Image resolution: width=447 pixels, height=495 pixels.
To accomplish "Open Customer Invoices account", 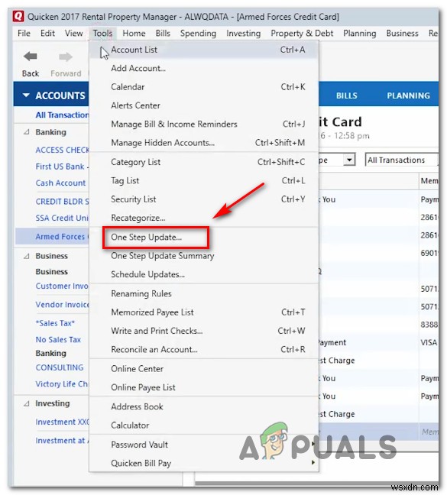I will pyautogui.click(x=62, y=286).
